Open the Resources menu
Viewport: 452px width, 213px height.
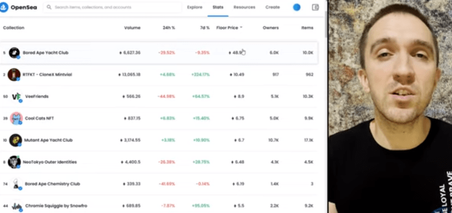[244, 7]
